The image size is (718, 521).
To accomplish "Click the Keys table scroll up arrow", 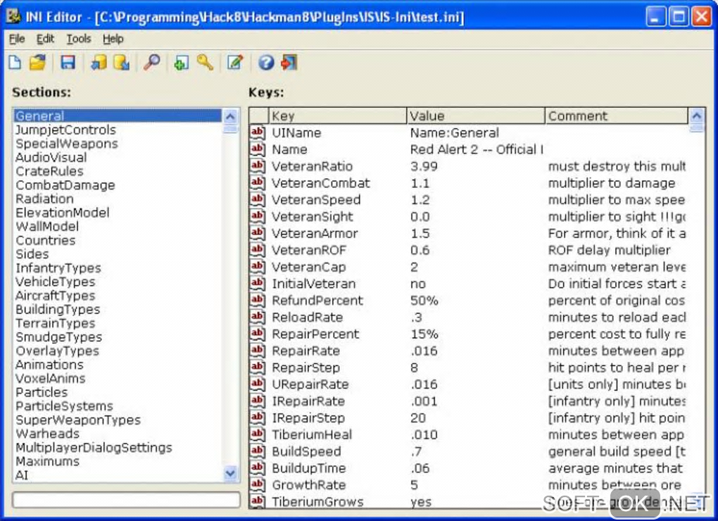I will point(696,116).
